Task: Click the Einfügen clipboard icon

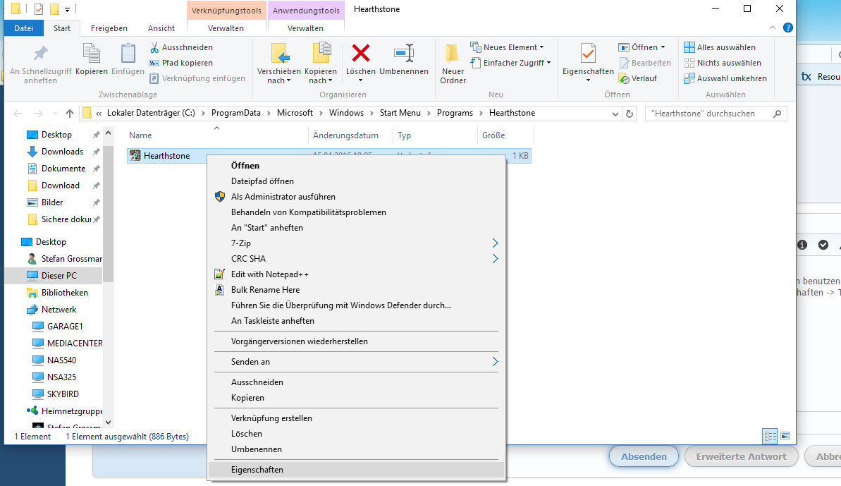Action: pyautogui.click(x=128, y=54)
